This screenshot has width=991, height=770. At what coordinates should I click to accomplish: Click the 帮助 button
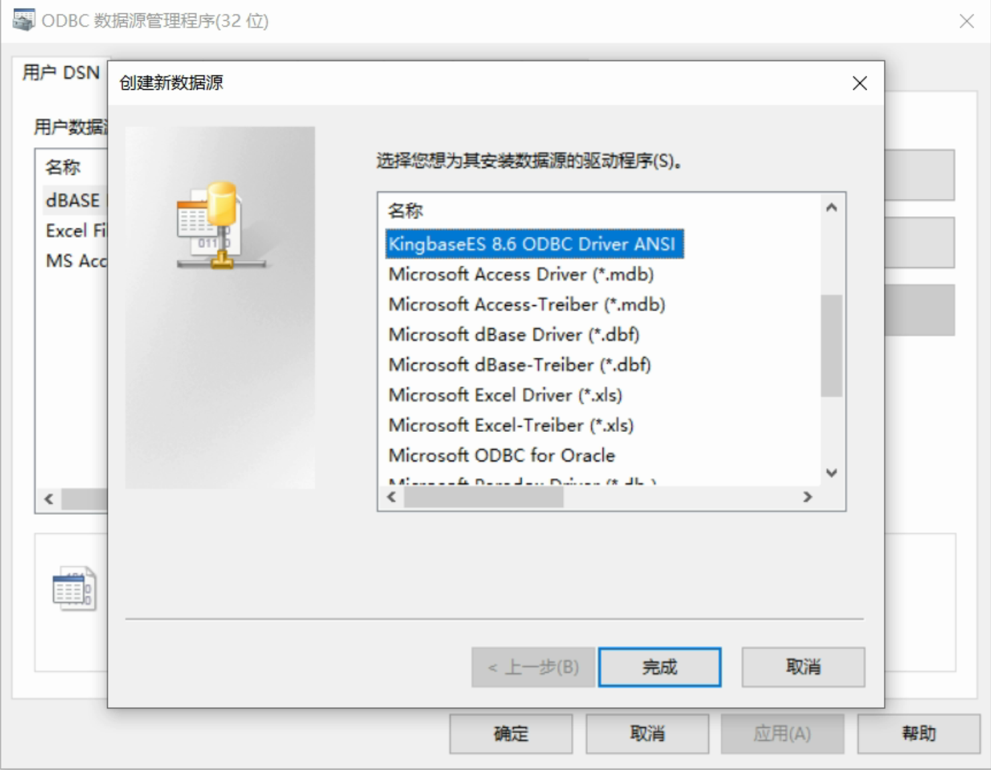[x=919, y=734]
